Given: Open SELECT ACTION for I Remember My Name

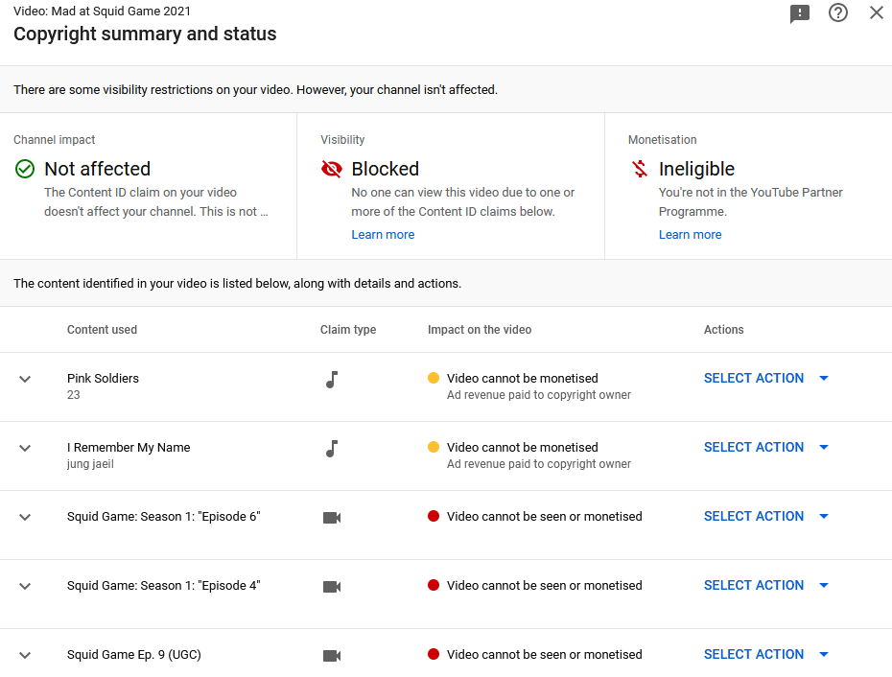Looking at the screenshot, I should [765, 447].
